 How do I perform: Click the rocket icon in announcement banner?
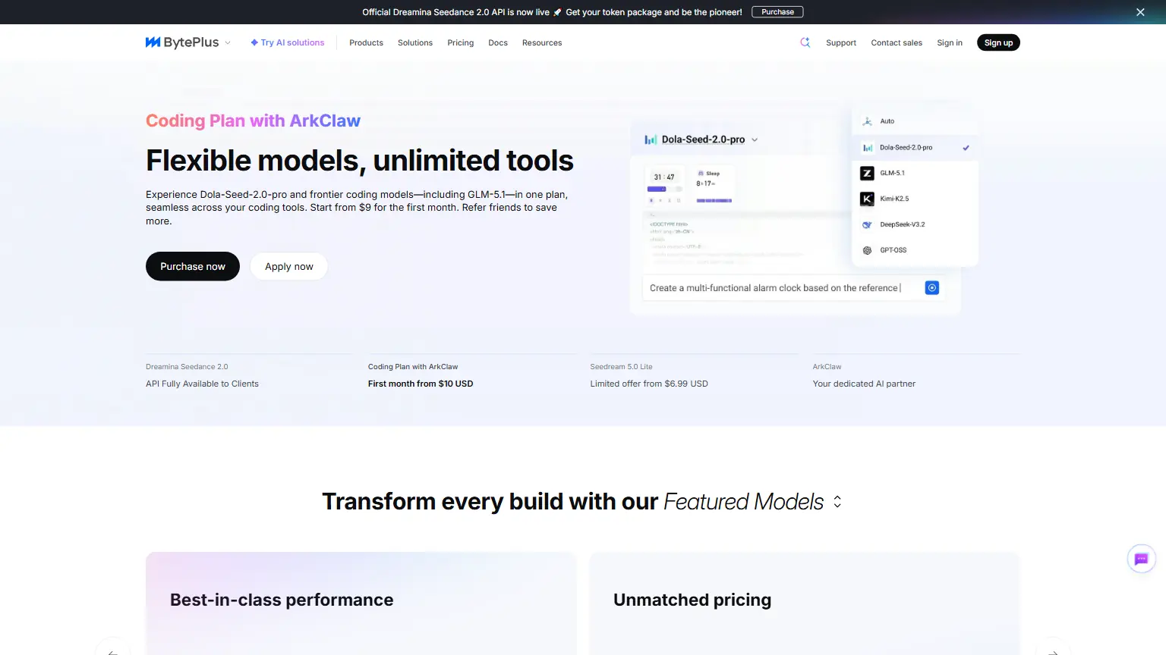557,12
